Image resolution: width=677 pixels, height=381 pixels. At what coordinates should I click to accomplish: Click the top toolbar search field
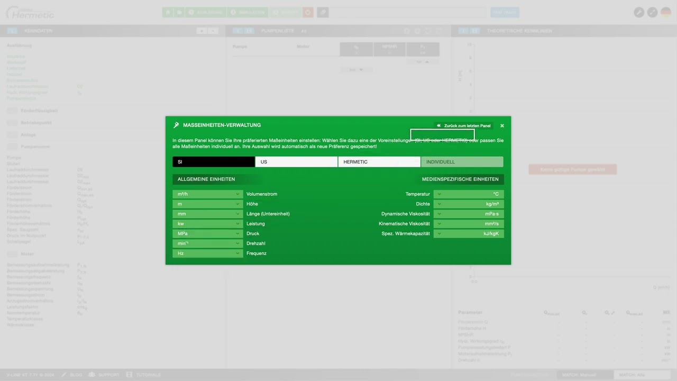(408, 12)
